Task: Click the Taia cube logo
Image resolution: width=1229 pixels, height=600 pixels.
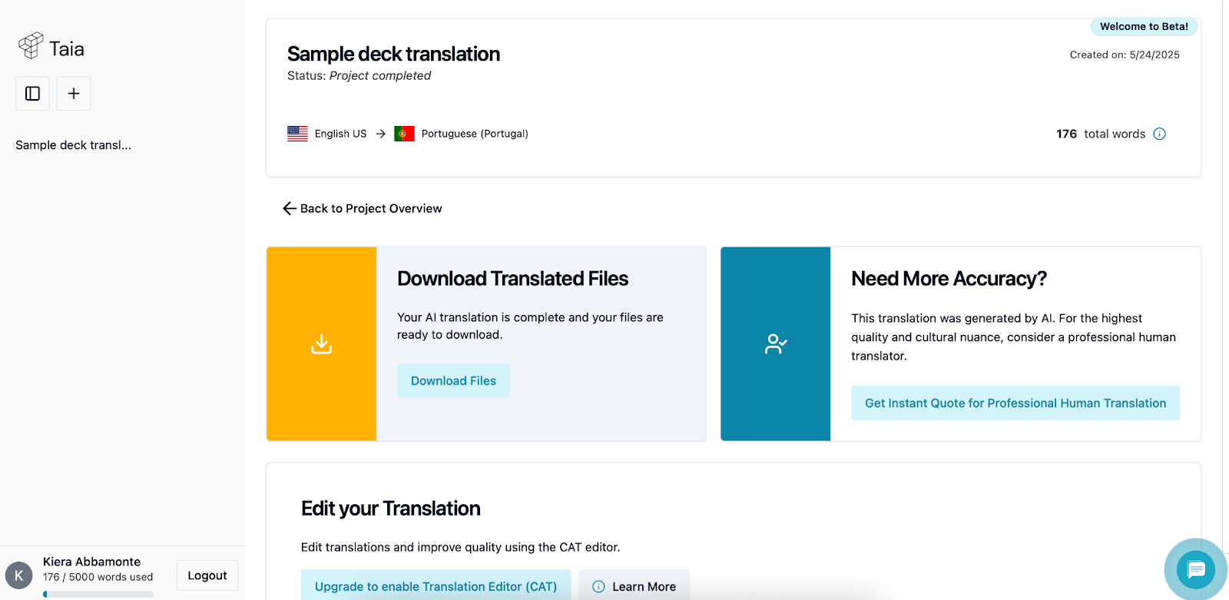Action: [31, 46]
